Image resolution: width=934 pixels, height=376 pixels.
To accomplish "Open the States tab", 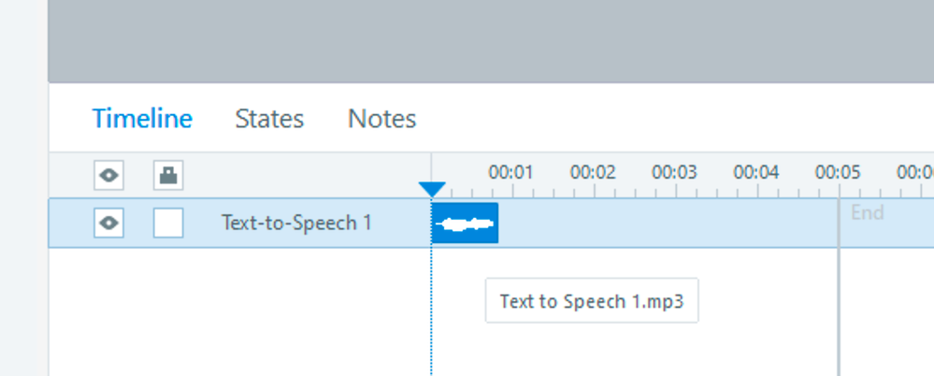I will coord(269,119).
